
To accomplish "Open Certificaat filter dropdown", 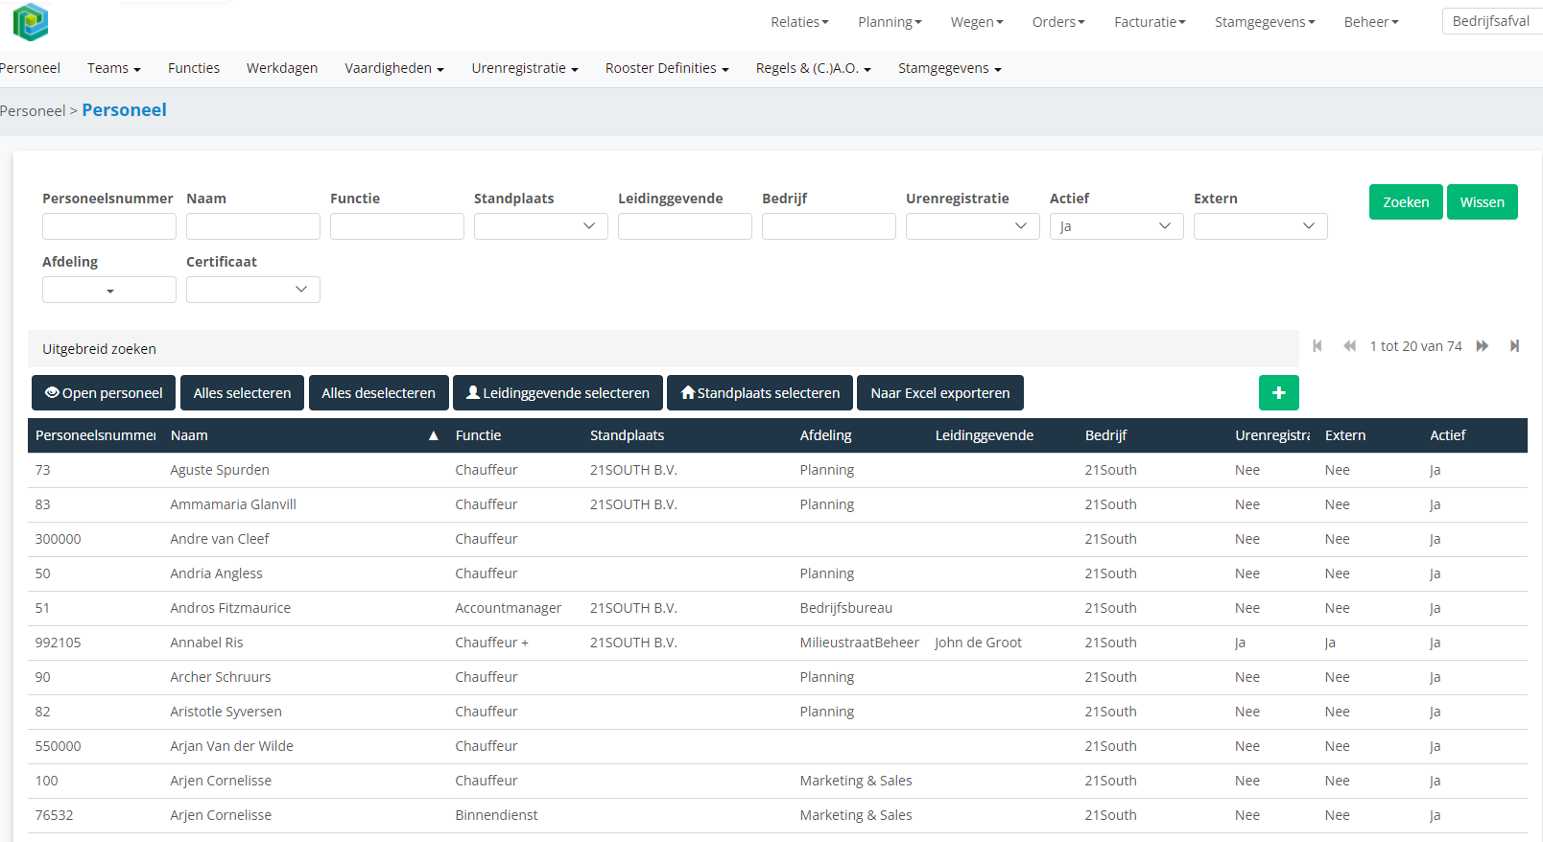I will [253, 290].
